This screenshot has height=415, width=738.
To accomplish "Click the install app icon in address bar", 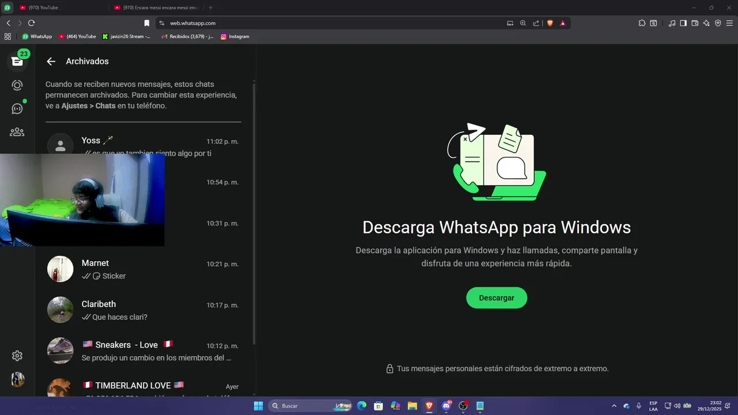I will point(510,23).
